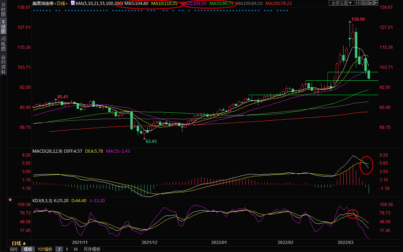Screen dimensions: 403x252
Task: Click the playback icon in top-right toolbar
Action: tap(370, 3)
